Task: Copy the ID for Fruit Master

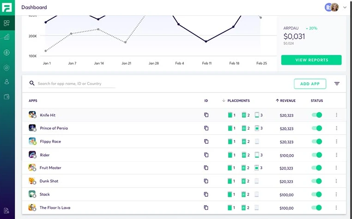Action: click(206, 168)
